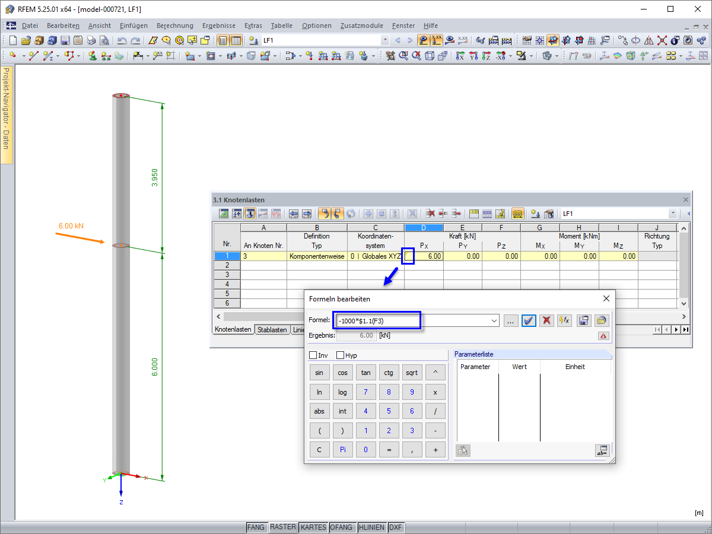The width and height of the screenshot is (712, 534).
Task: Undo the last action
Action: point(122,40)
